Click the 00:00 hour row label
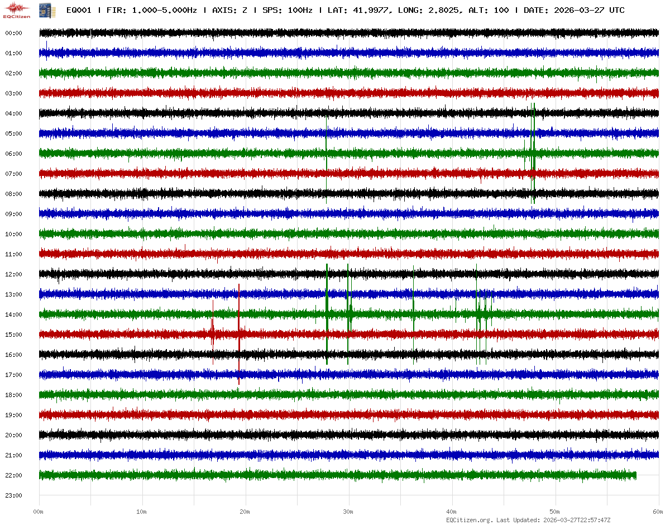 (x=13, y=33)
